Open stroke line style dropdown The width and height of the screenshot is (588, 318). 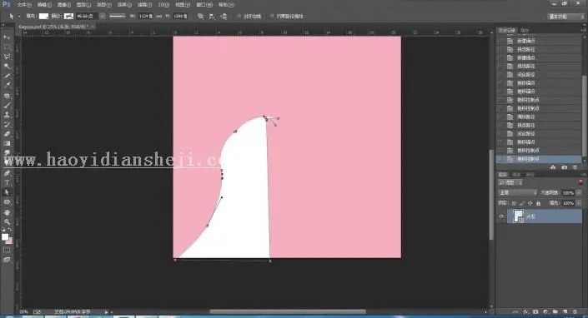click(x=118, y=16)
